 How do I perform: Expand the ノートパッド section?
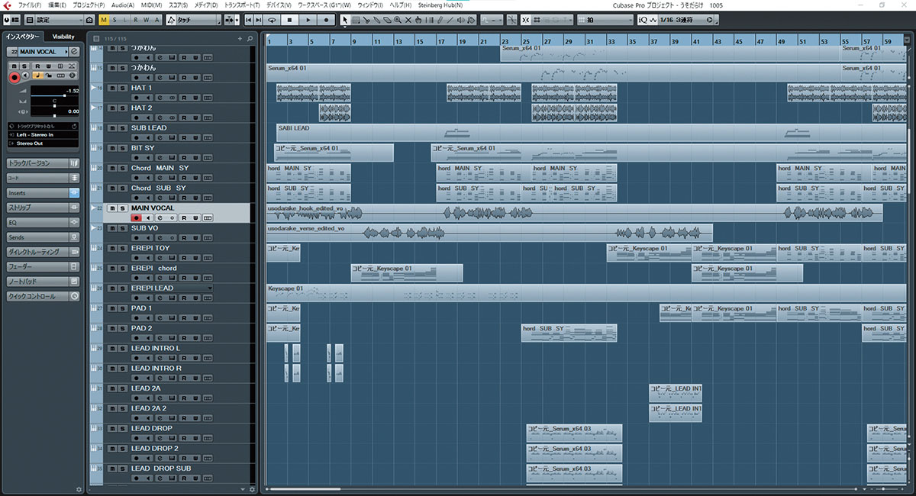click(x=43, y=282)
